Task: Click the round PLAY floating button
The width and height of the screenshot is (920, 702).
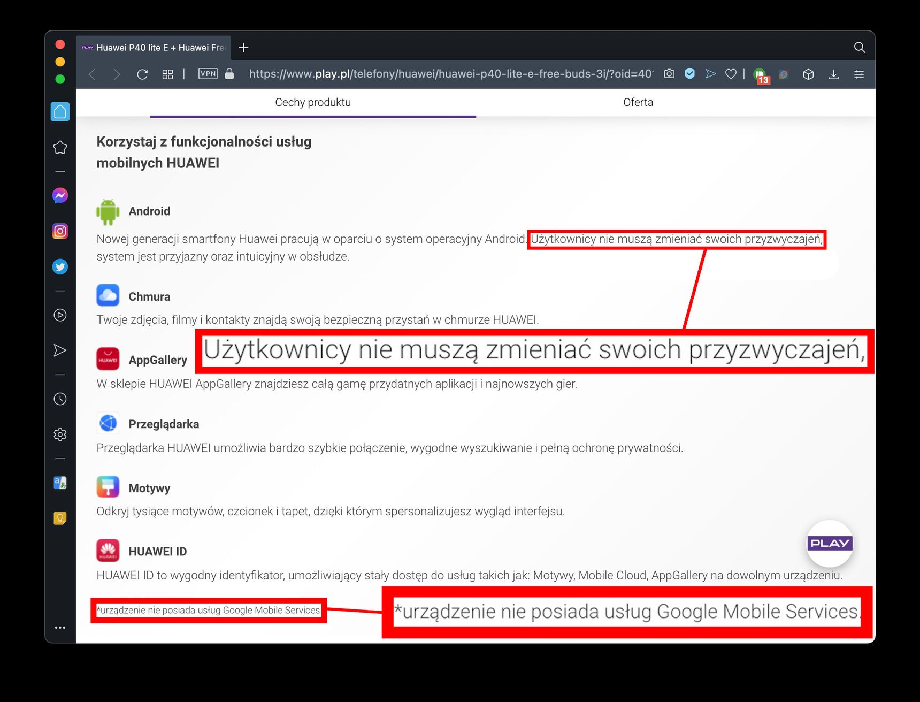Action: [830, 544]
